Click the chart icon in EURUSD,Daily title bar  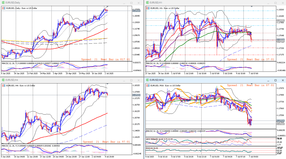(3, 3)
